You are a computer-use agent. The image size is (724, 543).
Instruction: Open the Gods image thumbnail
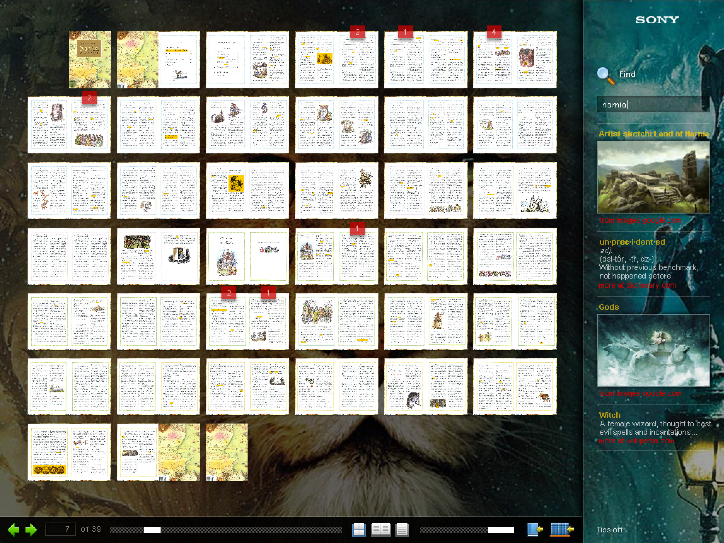[x=653, y=350]
